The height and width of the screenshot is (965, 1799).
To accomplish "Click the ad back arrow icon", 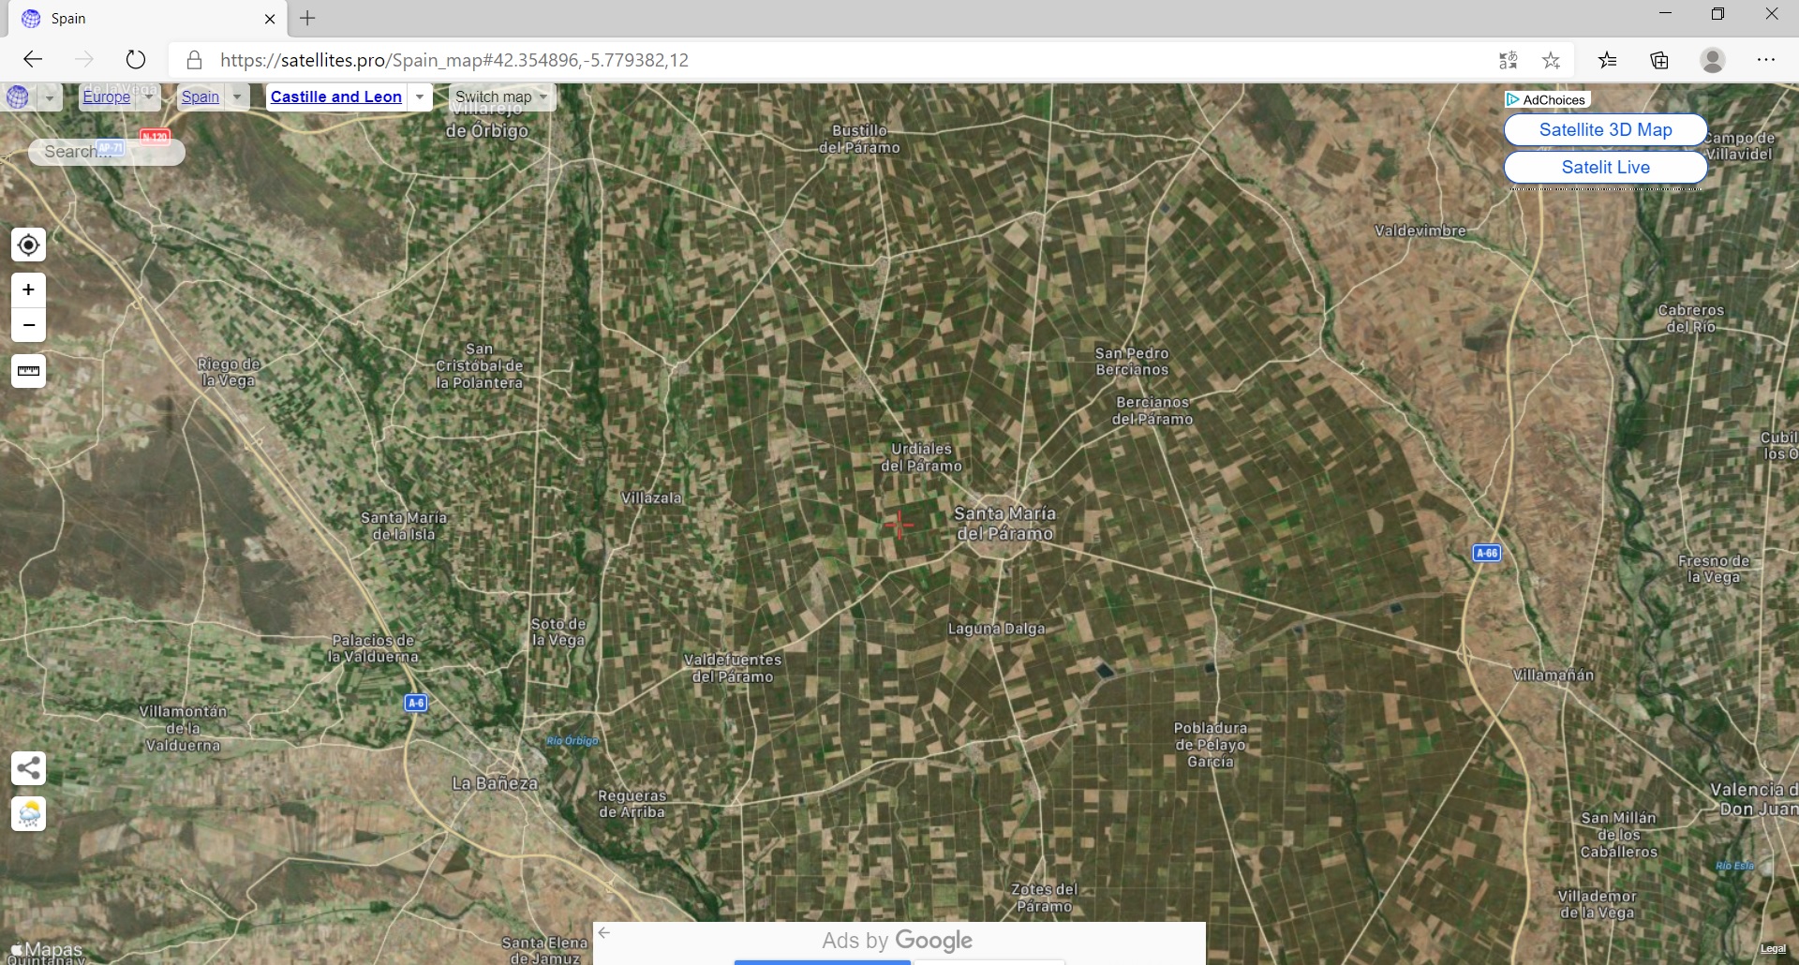I will (x=604, y=932).
